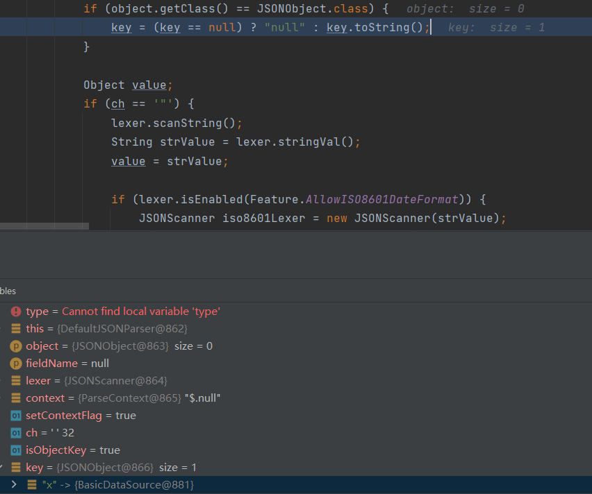Open the Variables panel tab
Screen dimensions: 592x494
[x=7, y=291]
